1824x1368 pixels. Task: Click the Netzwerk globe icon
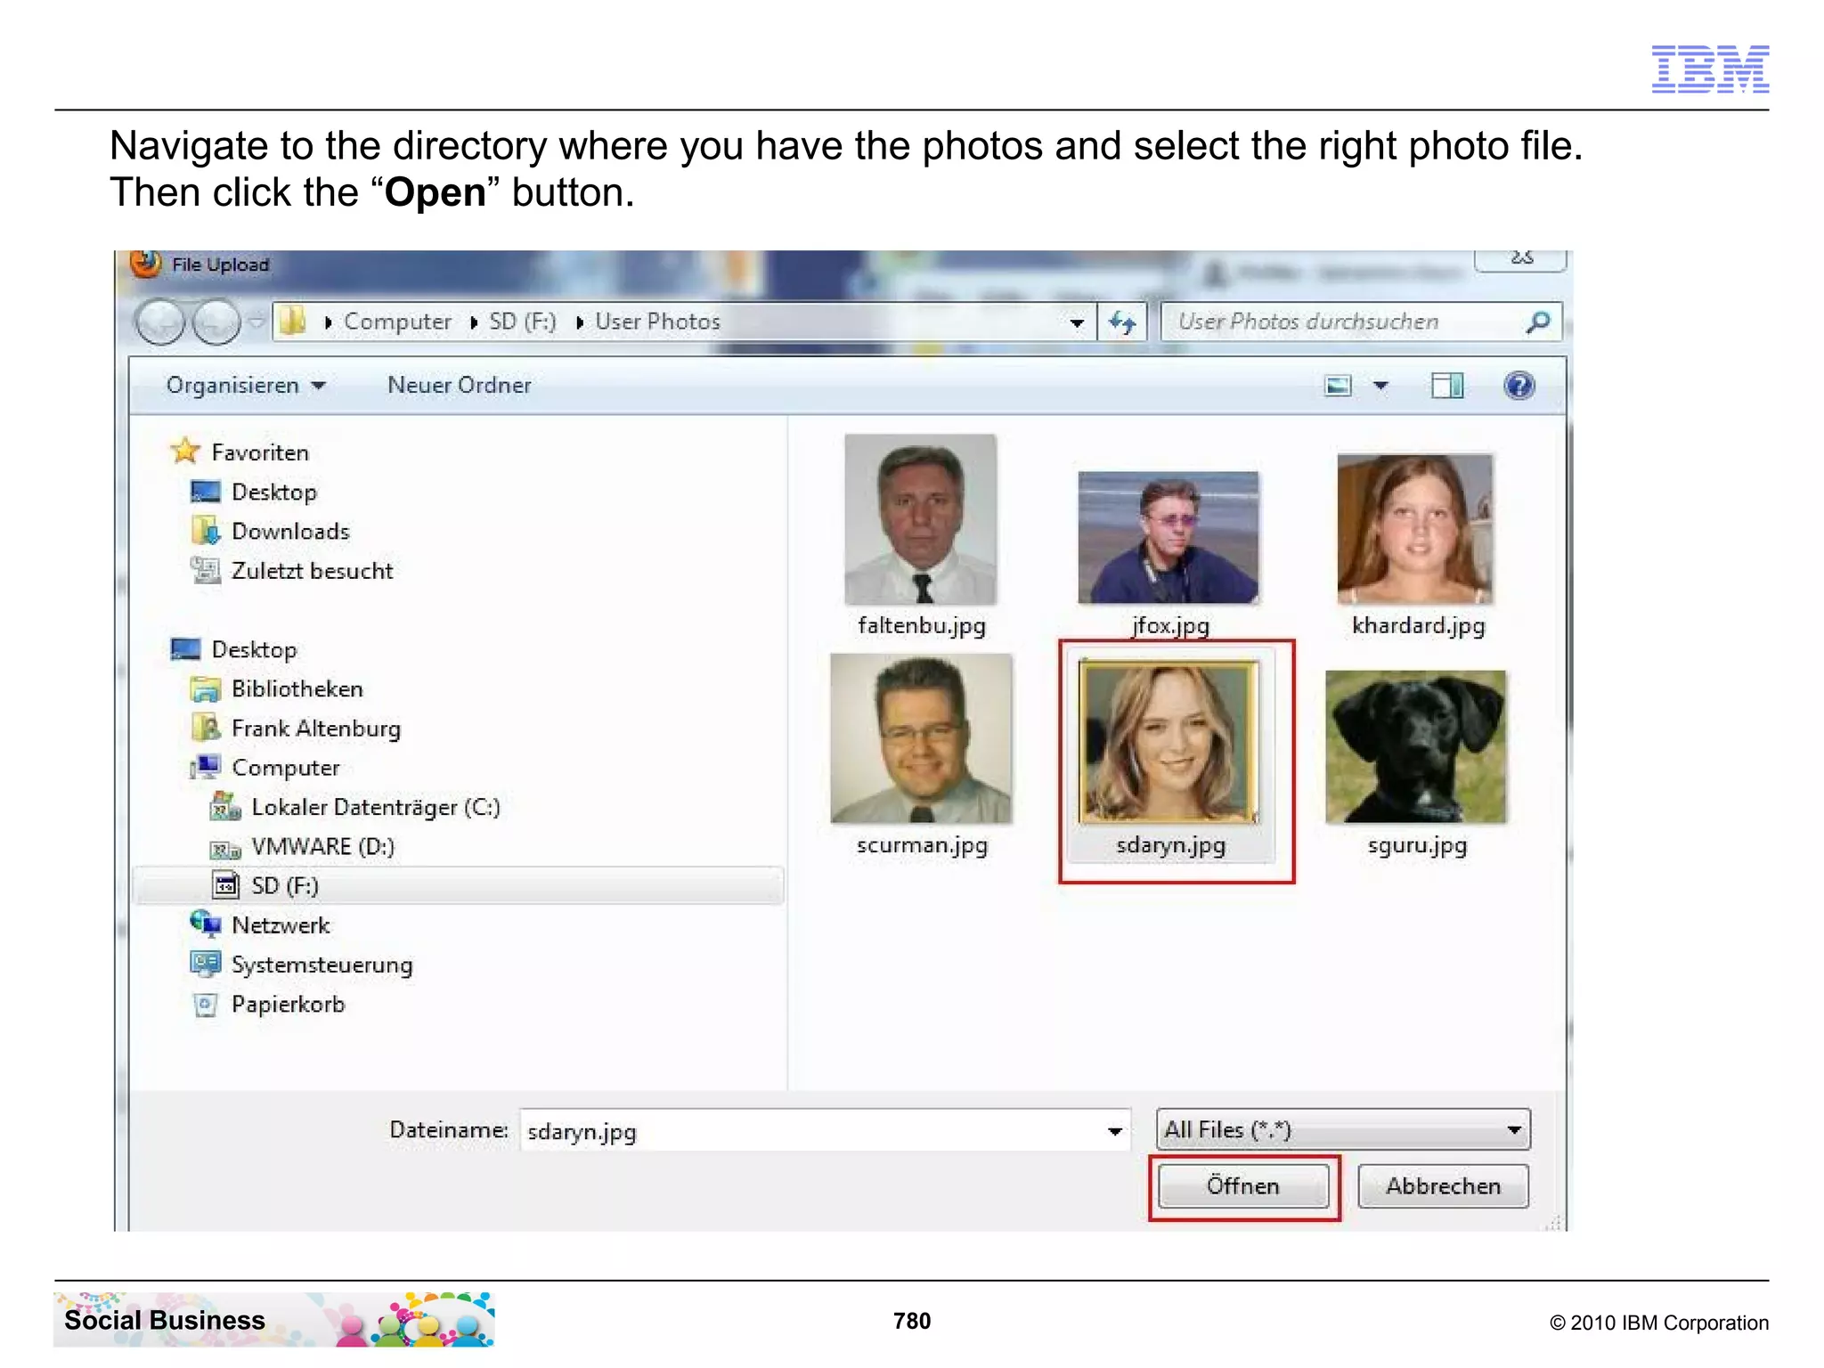coord(206,924)
